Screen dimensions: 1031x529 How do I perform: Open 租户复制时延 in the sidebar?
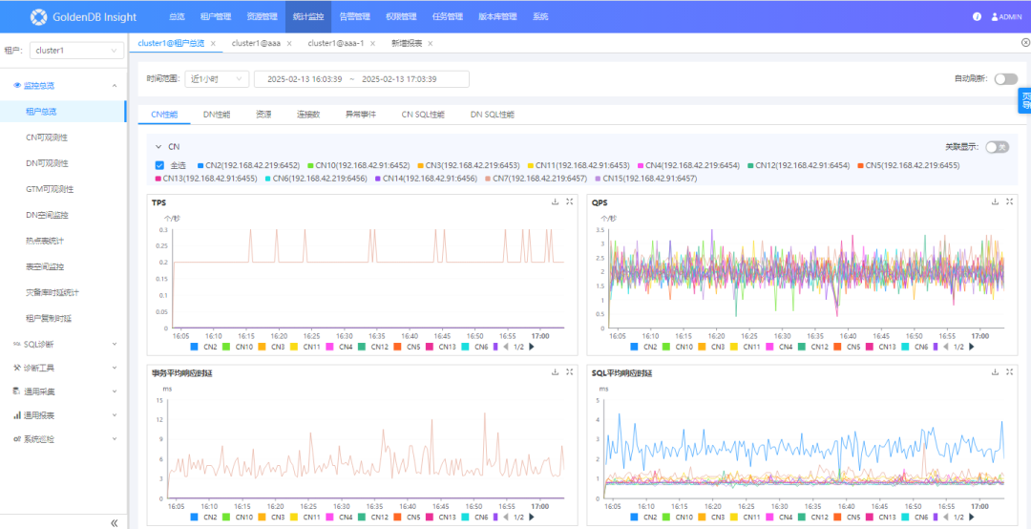(49, 319)
